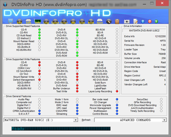The image size is (171, 137).
Task: Click the Vendor Changes Left label
Action: [x=136, y=84]
